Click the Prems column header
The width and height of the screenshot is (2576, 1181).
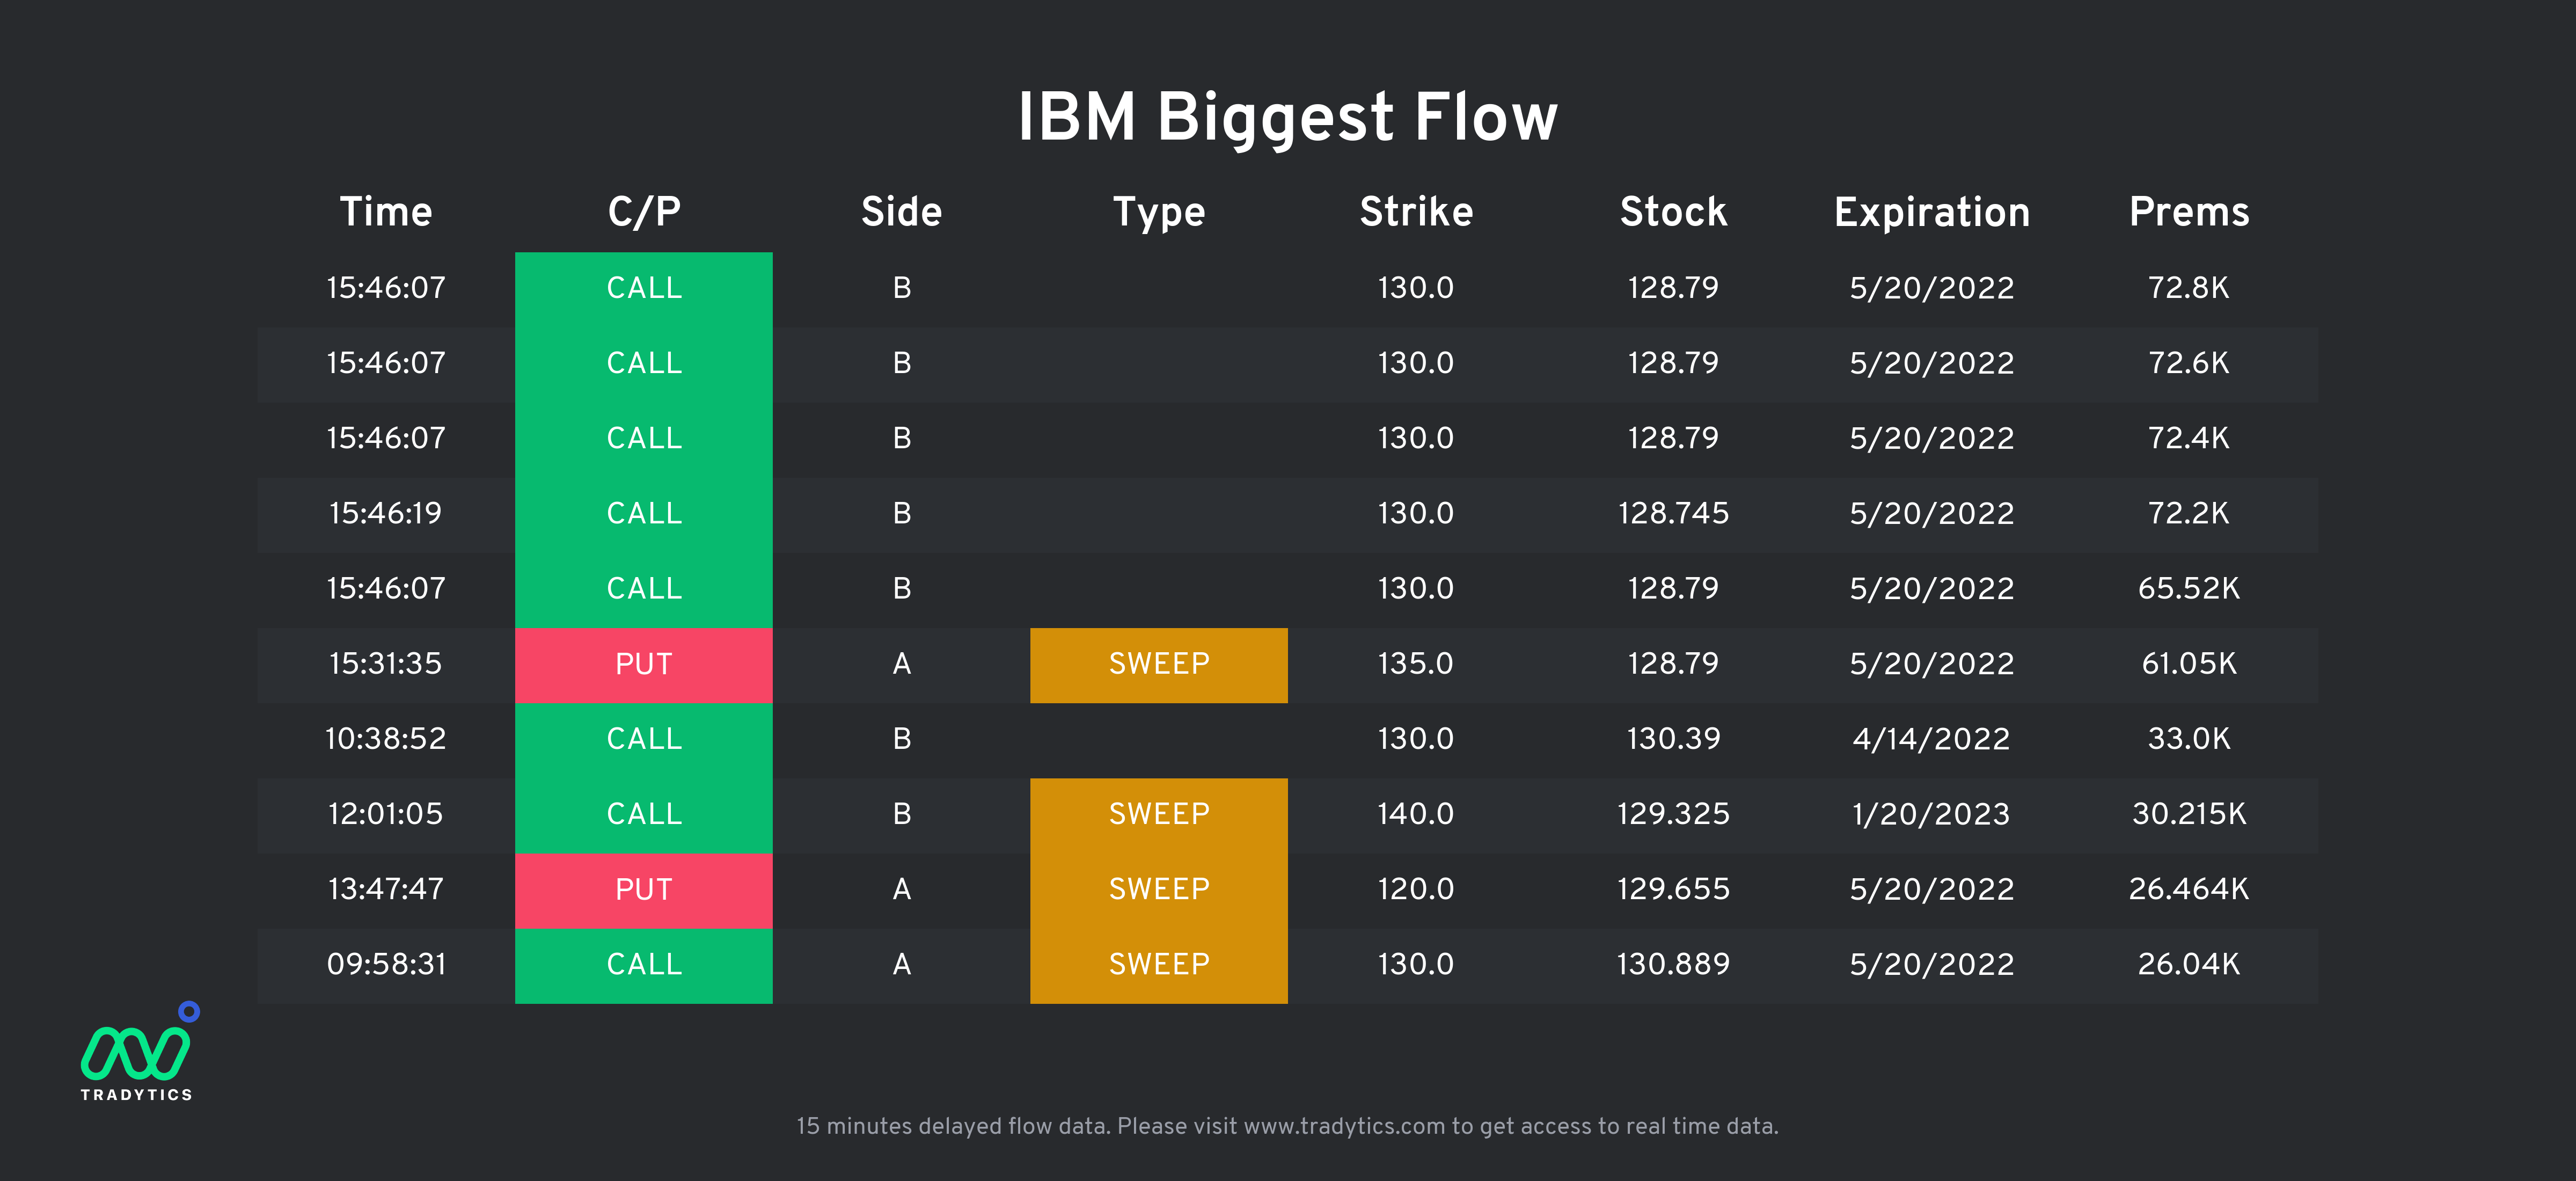tap(2189, 212)
